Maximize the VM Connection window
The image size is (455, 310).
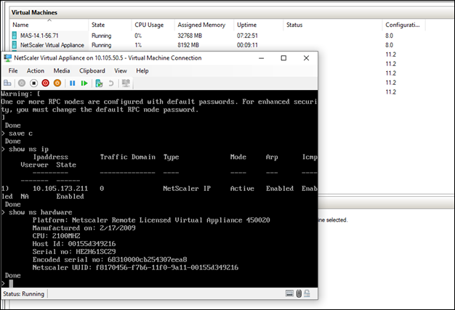pyautogui.click(x=283, y=58)
